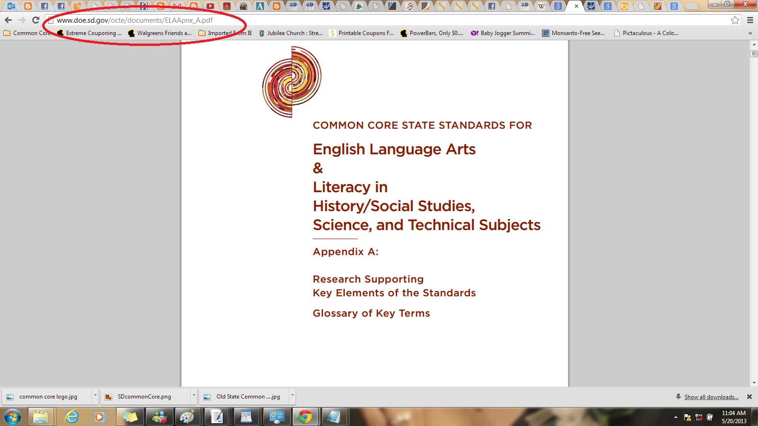Click Show all downloads link
Image resolution: width=758 pixels, height=426 pixels.
711,397
